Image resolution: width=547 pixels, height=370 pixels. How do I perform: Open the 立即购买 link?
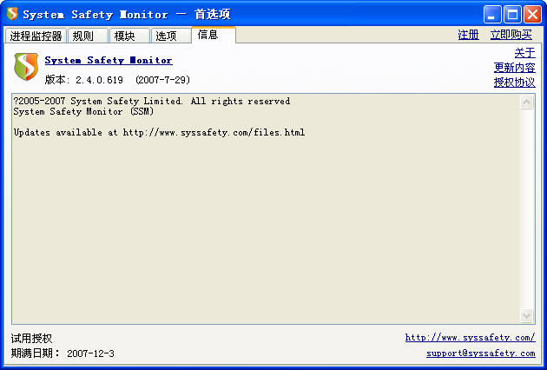point(511,35)
